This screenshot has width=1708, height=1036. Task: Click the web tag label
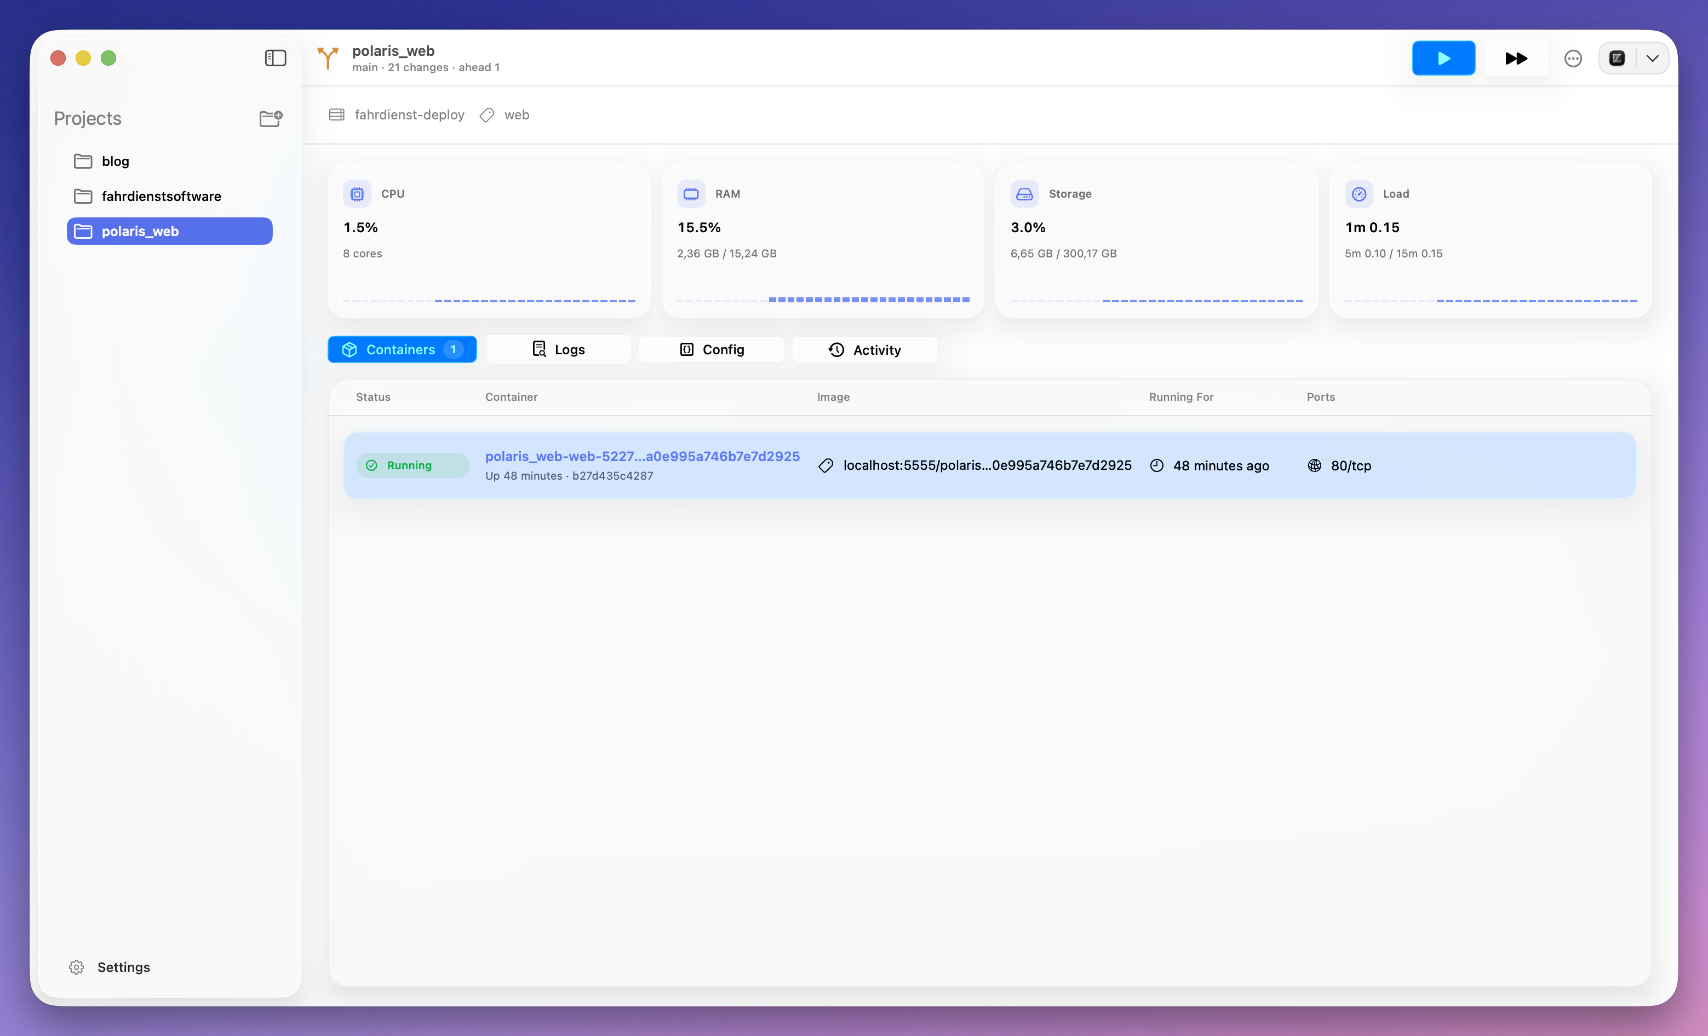(x=517, y=114)
